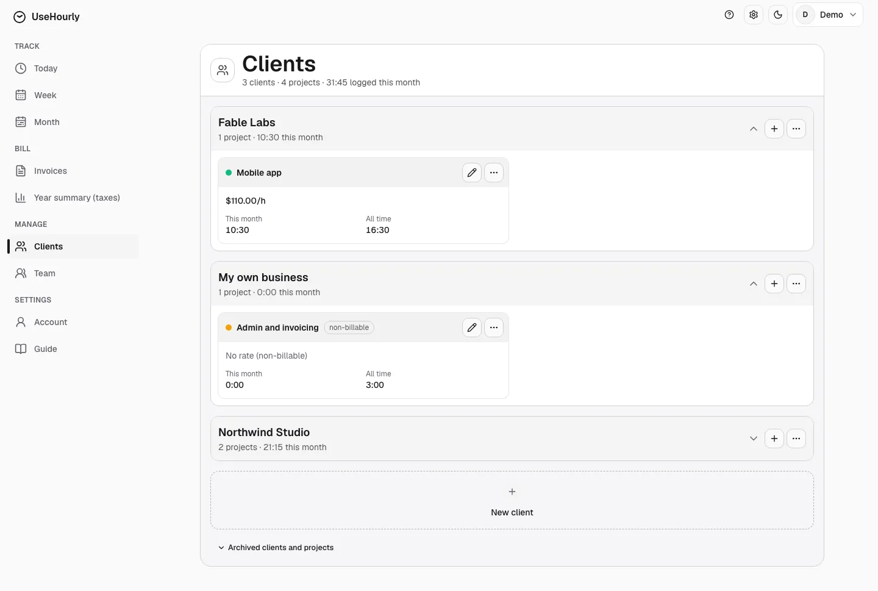Open the Demo account dropdown
Screen dimensions: 878x591
(x=828, y=15)
